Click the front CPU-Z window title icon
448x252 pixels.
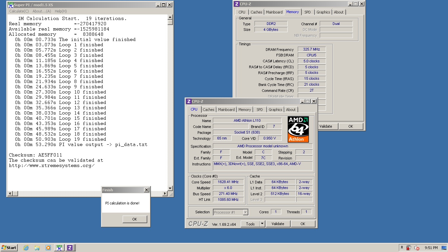pyautogui.click(x=189, y=101)
